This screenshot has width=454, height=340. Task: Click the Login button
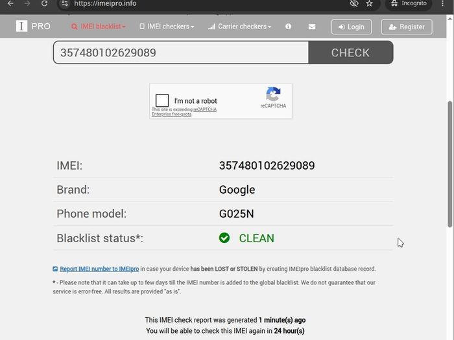(352, 27)
